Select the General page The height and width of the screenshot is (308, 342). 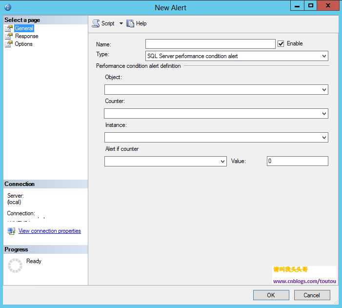click(24, 28)
